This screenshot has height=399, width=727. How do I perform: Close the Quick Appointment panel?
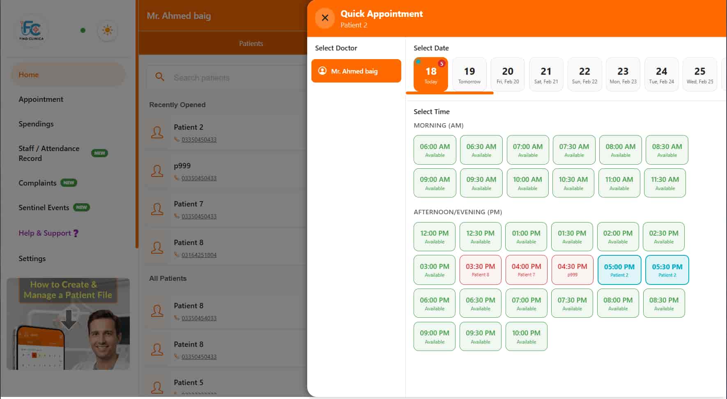[325, 18]
